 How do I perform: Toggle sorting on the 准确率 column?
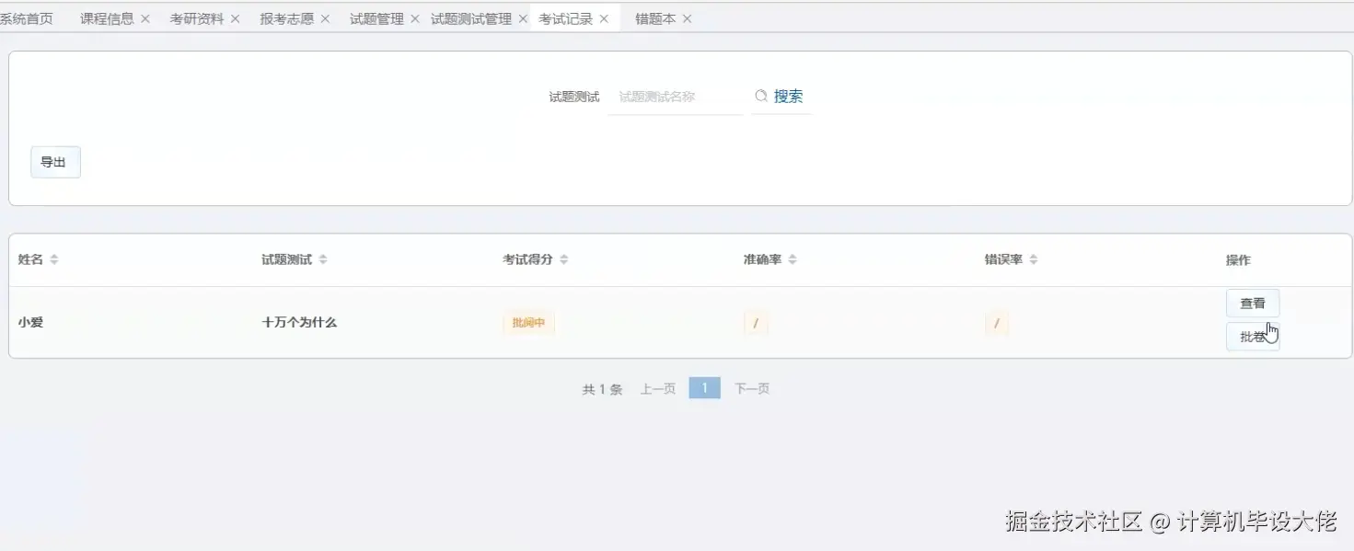click(793, 258)
